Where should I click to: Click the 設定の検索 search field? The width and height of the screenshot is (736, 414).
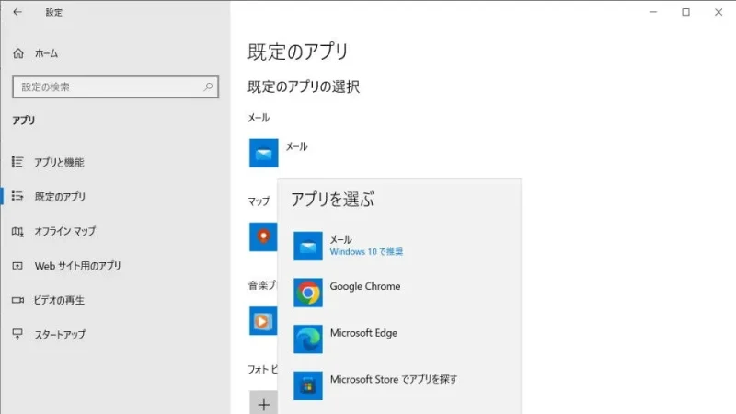pyautogui.click(x=106, y=87)
